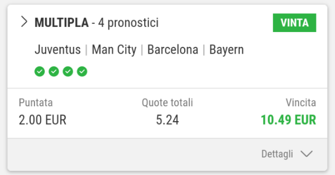Select the Man City pick
Screen dimensions: 335x175
[114, 50]
